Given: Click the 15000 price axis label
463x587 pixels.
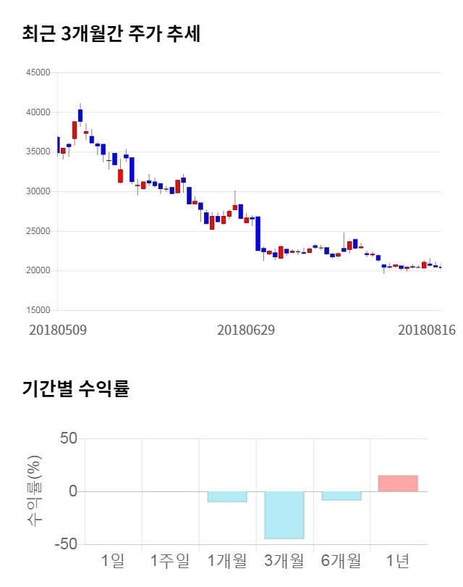Looking at the screenshot, I should click(38, 310).
